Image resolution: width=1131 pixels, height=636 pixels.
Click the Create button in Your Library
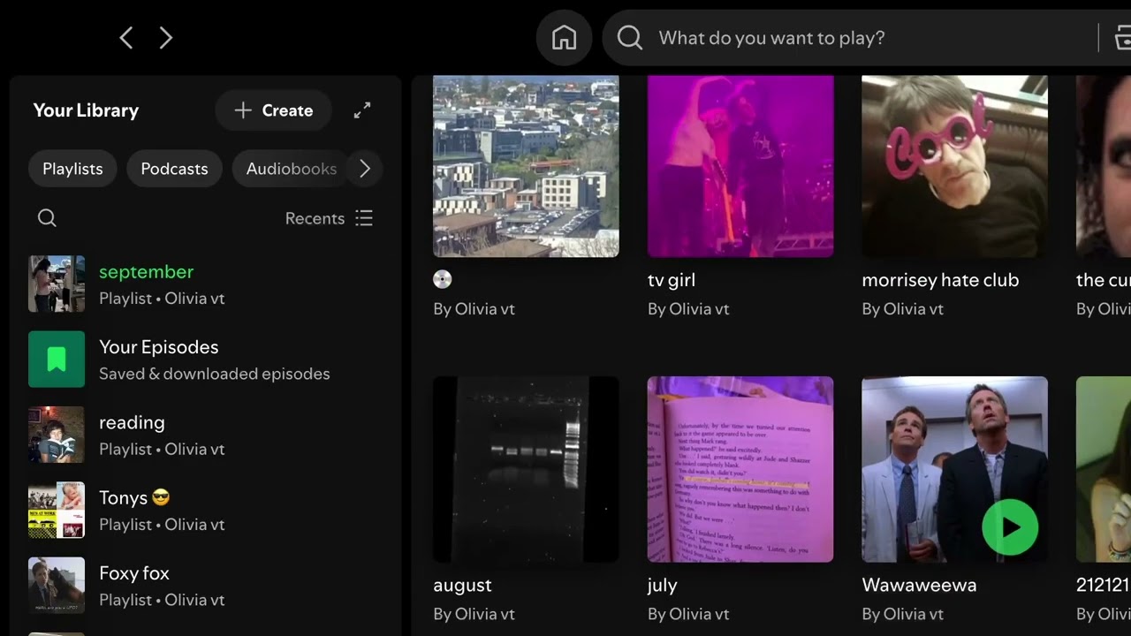pos(274,110)
